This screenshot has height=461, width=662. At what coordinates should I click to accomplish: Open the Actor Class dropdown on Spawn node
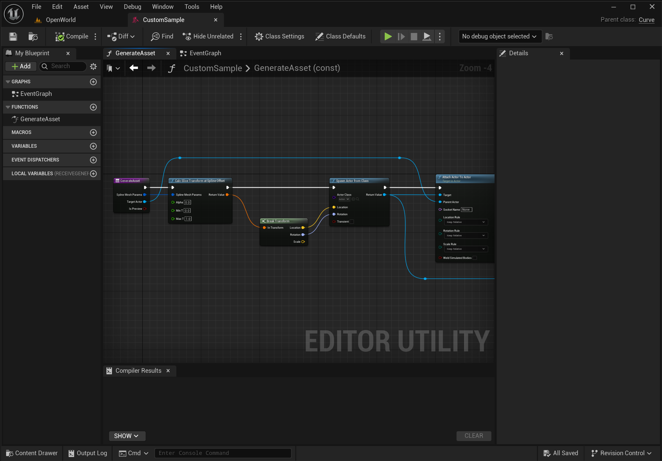pos(344,199)
